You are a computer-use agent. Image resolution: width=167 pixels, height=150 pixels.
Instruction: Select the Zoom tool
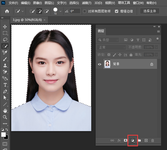pos(5,117)
